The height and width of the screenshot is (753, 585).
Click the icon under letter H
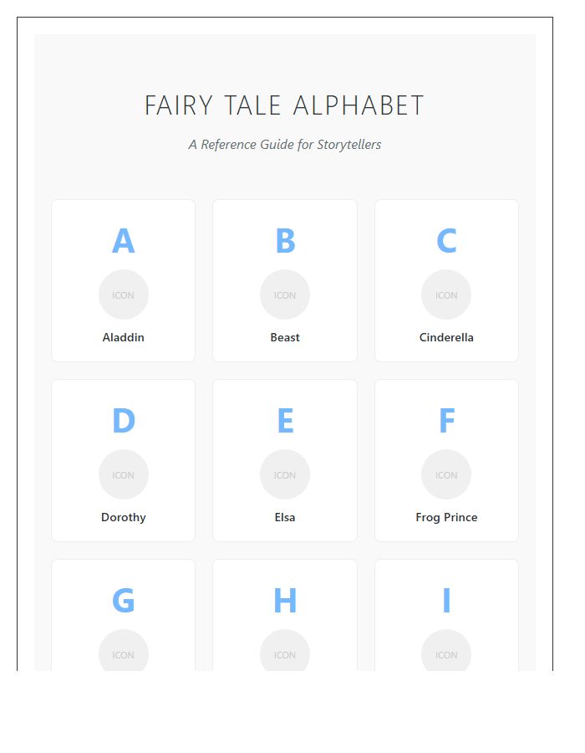click(285, 654)
